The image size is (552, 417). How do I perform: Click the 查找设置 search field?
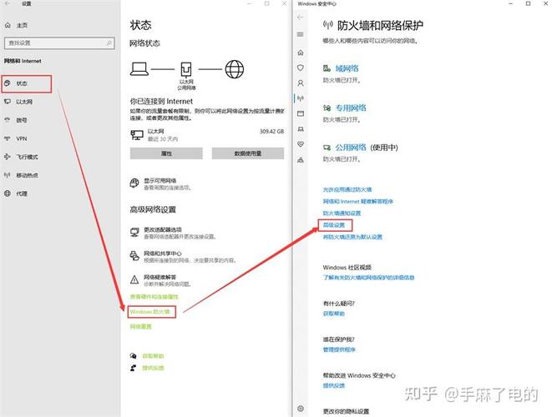[59, 43]
